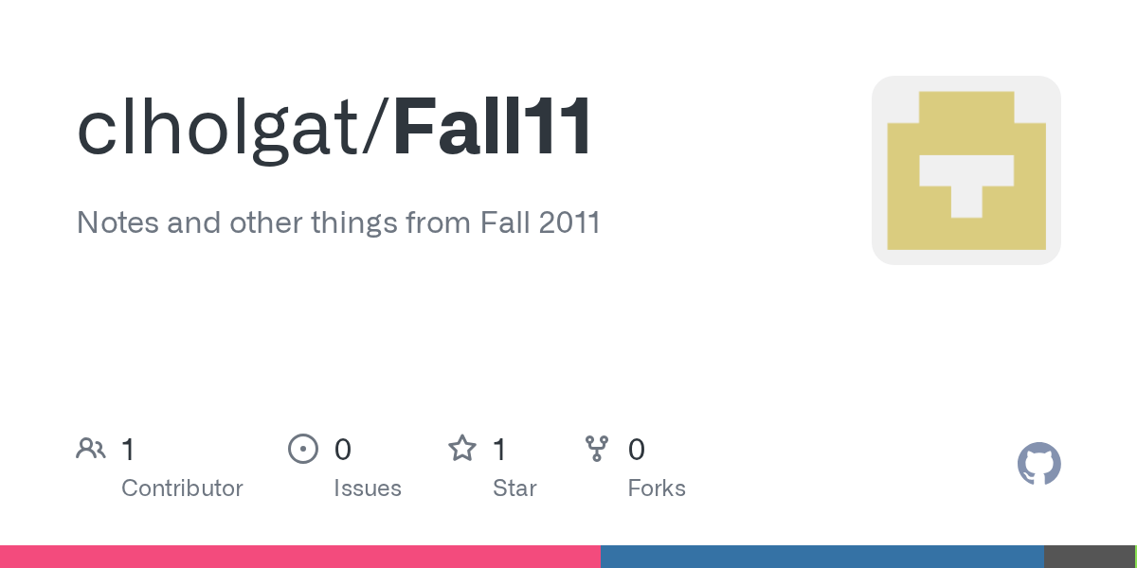Select the "Contributor" label
Viewport: 1137px width, 568px height.
(x=182, y=488)
